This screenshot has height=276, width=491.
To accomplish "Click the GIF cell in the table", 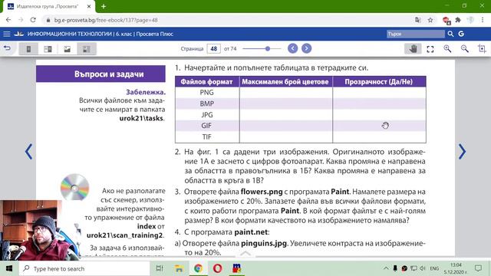I will [206, 126].
